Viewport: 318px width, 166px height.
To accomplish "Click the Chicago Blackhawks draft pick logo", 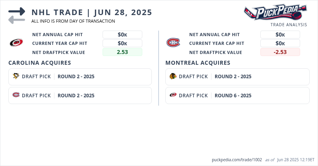I will pos(173,76).
